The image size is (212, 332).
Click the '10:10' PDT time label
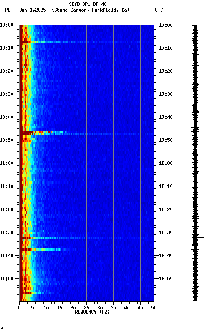tap(7, 48)
